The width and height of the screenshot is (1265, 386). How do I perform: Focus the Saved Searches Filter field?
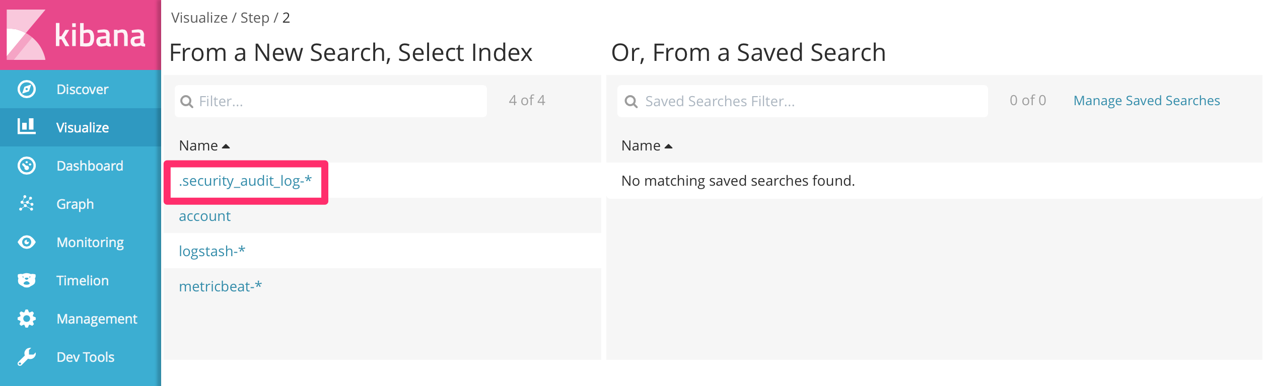811,101
